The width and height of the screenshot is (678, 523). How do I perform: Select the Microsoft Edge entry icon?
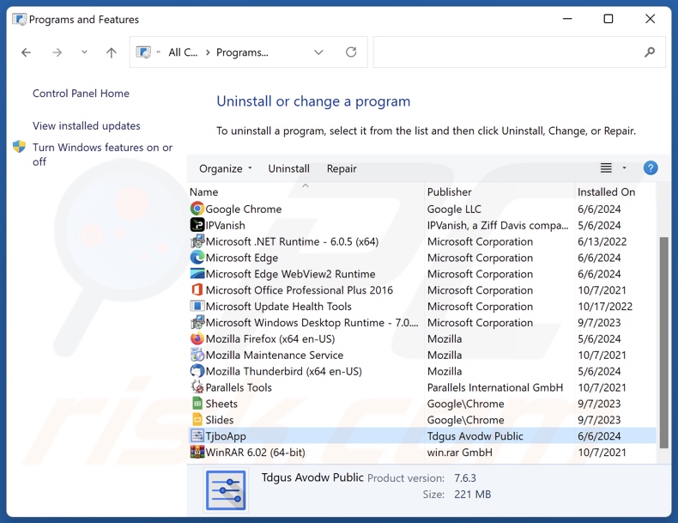(197, 258)
